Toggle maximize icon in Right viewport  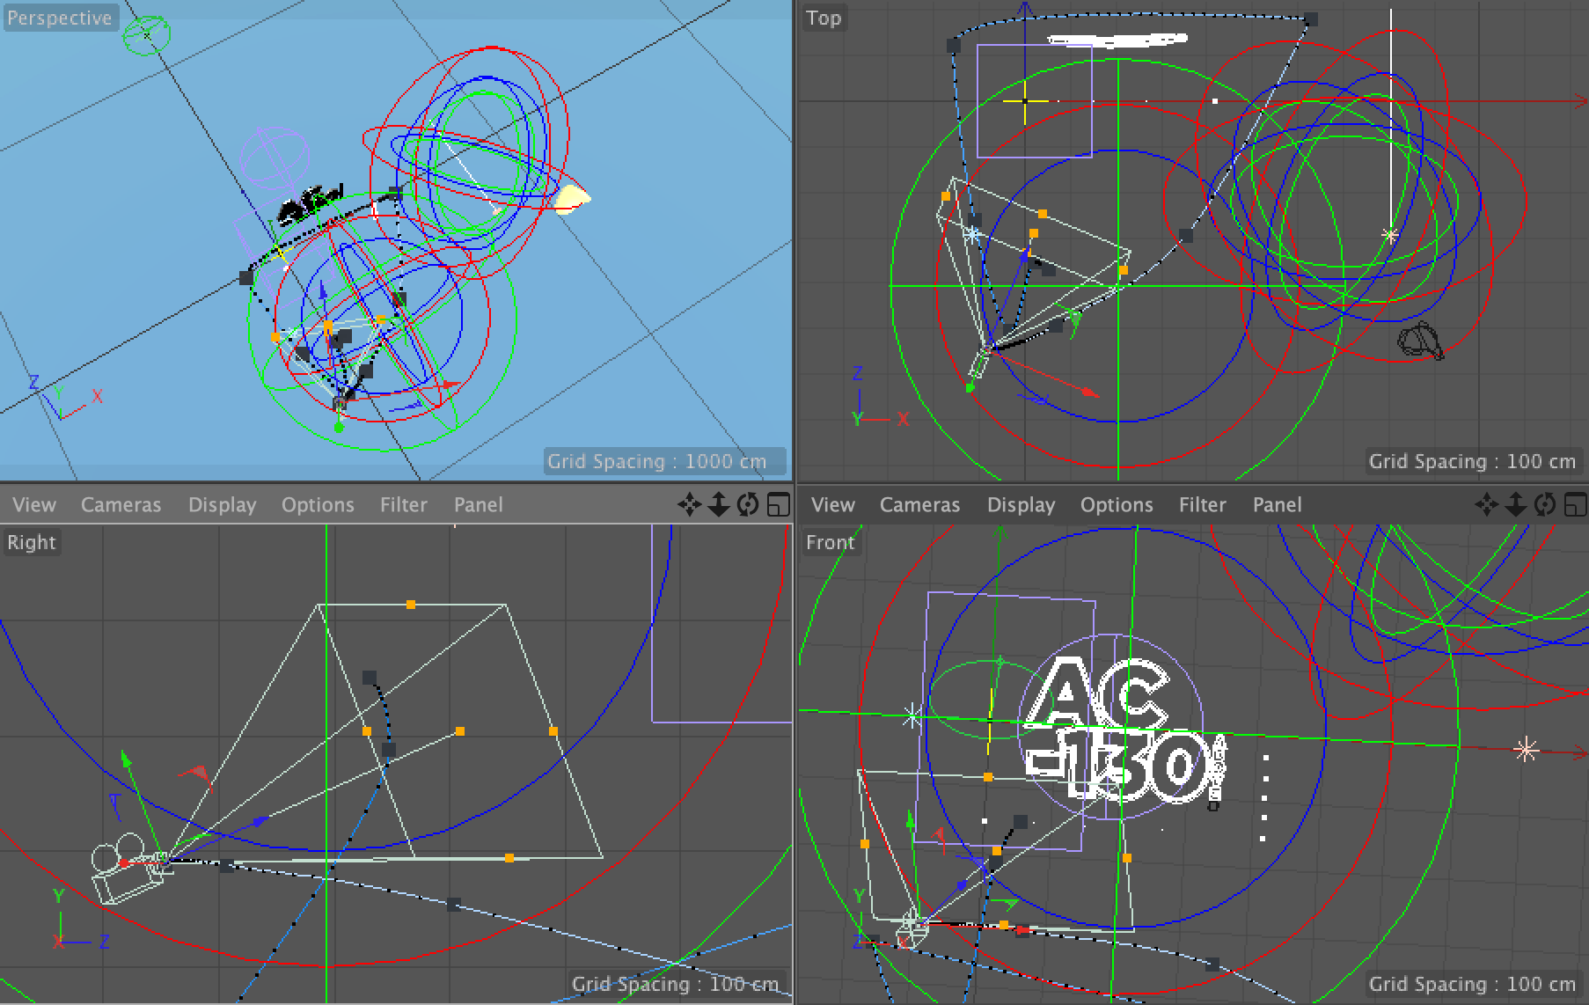[x=778, y=504]
